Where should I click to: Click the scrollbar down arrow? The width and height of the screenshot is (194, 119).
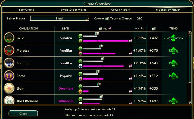tap(189, 103)
